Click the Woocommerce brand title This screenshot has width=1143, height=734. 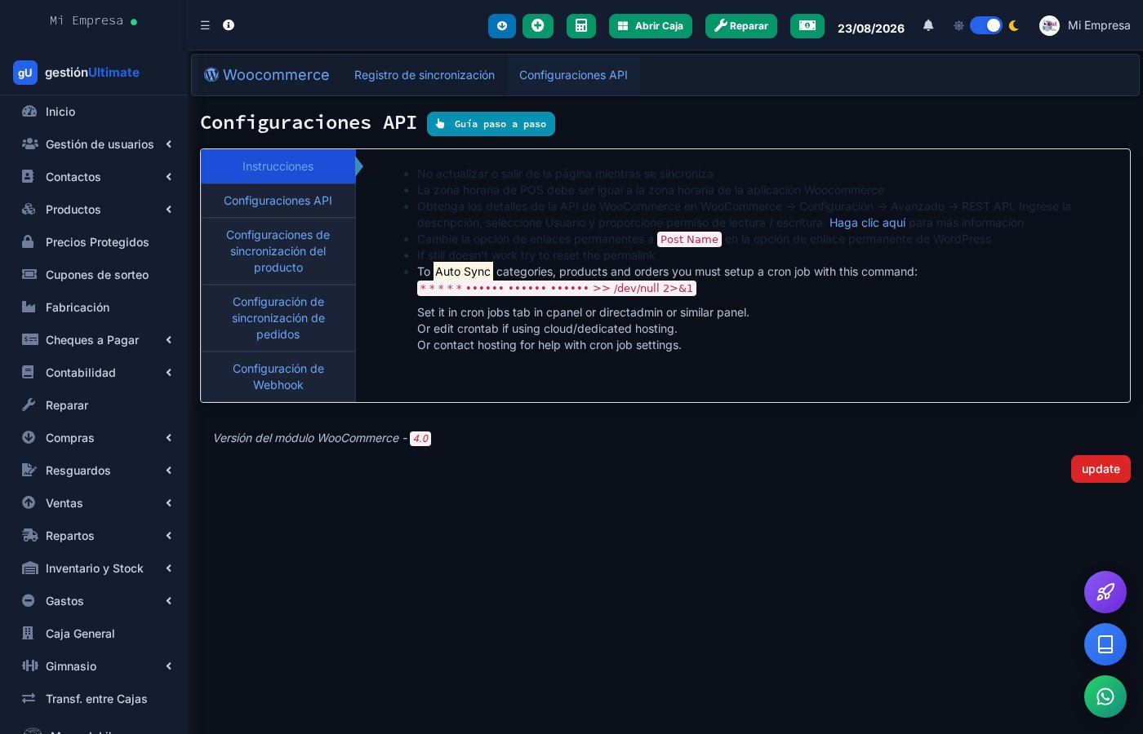tap(267, 75)
